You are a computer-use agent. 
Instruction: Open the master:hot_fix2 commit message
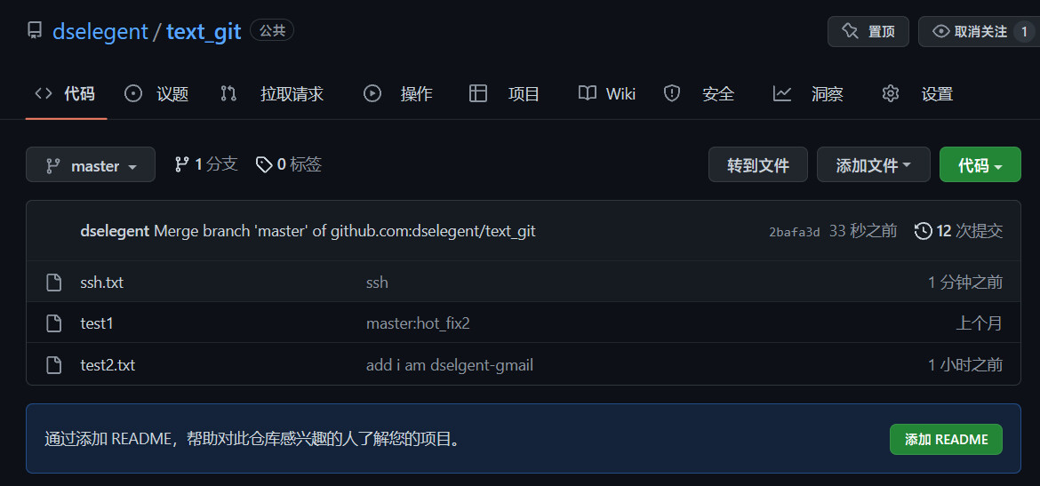pyautogui.click(x=418, y=323)
